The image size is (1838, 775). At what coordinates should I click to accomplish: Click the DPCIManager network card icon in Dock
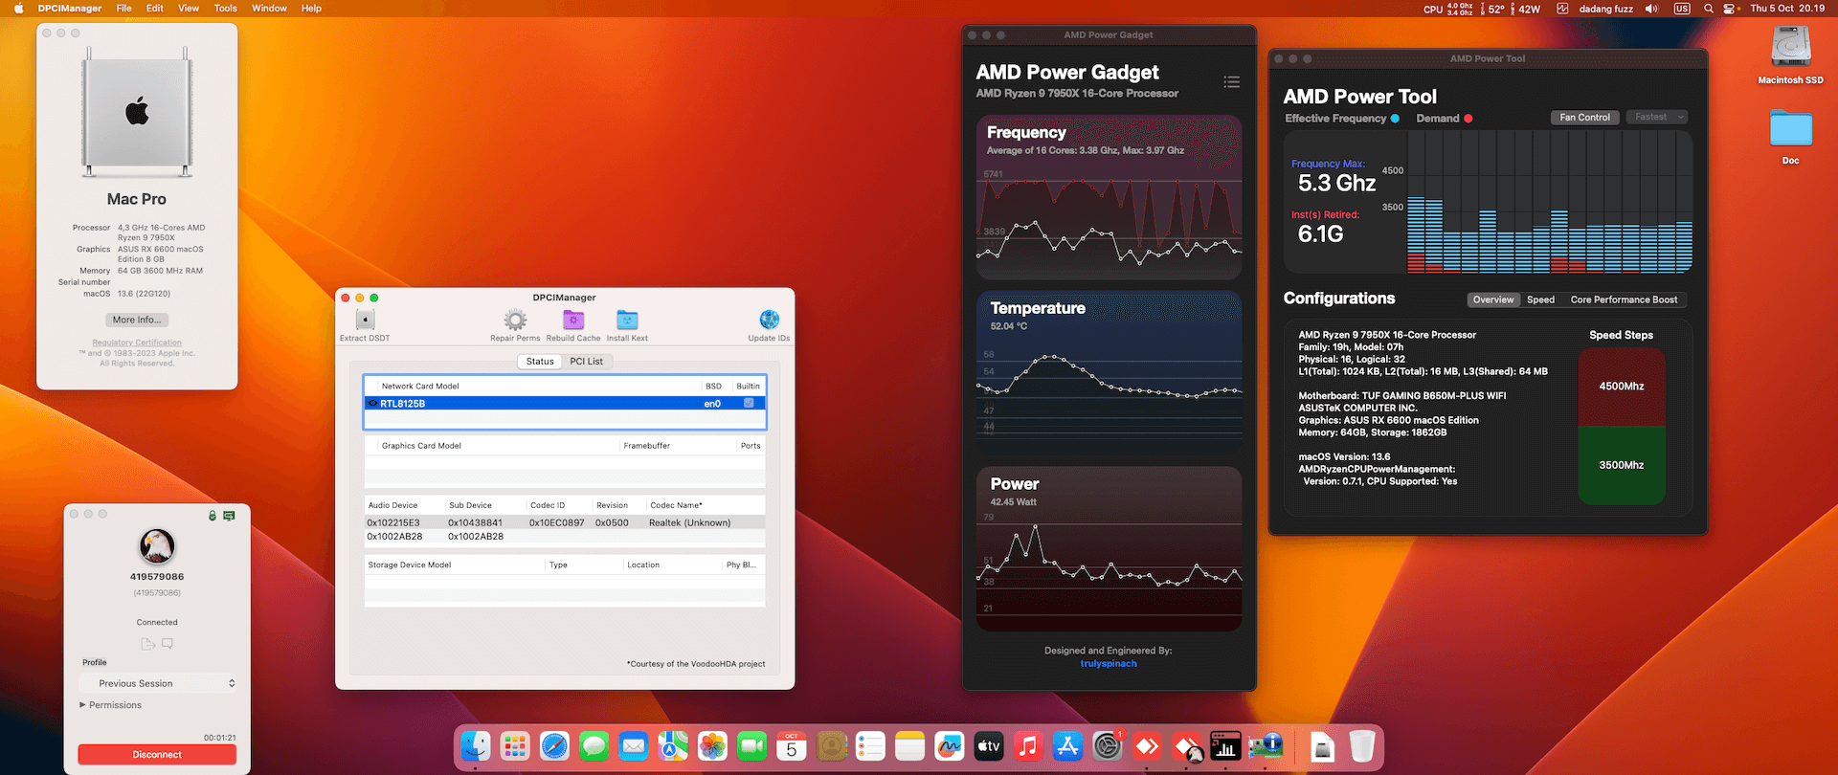coord(1266,746)
